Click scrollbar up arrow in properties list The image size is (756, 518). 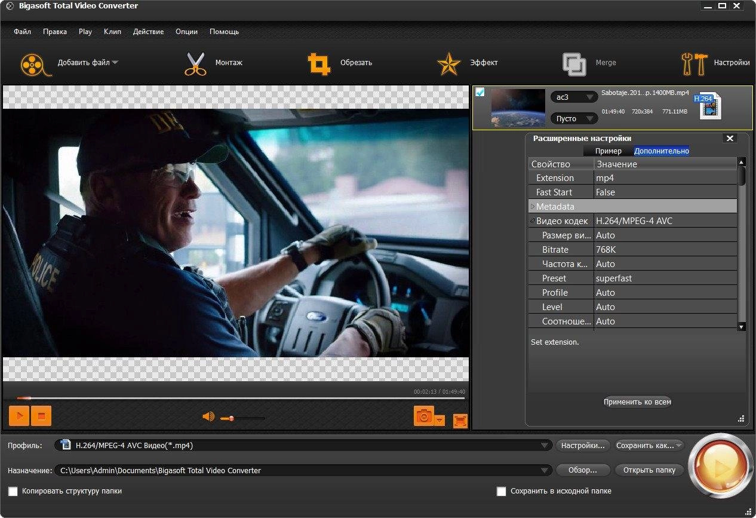coord(742,162)
